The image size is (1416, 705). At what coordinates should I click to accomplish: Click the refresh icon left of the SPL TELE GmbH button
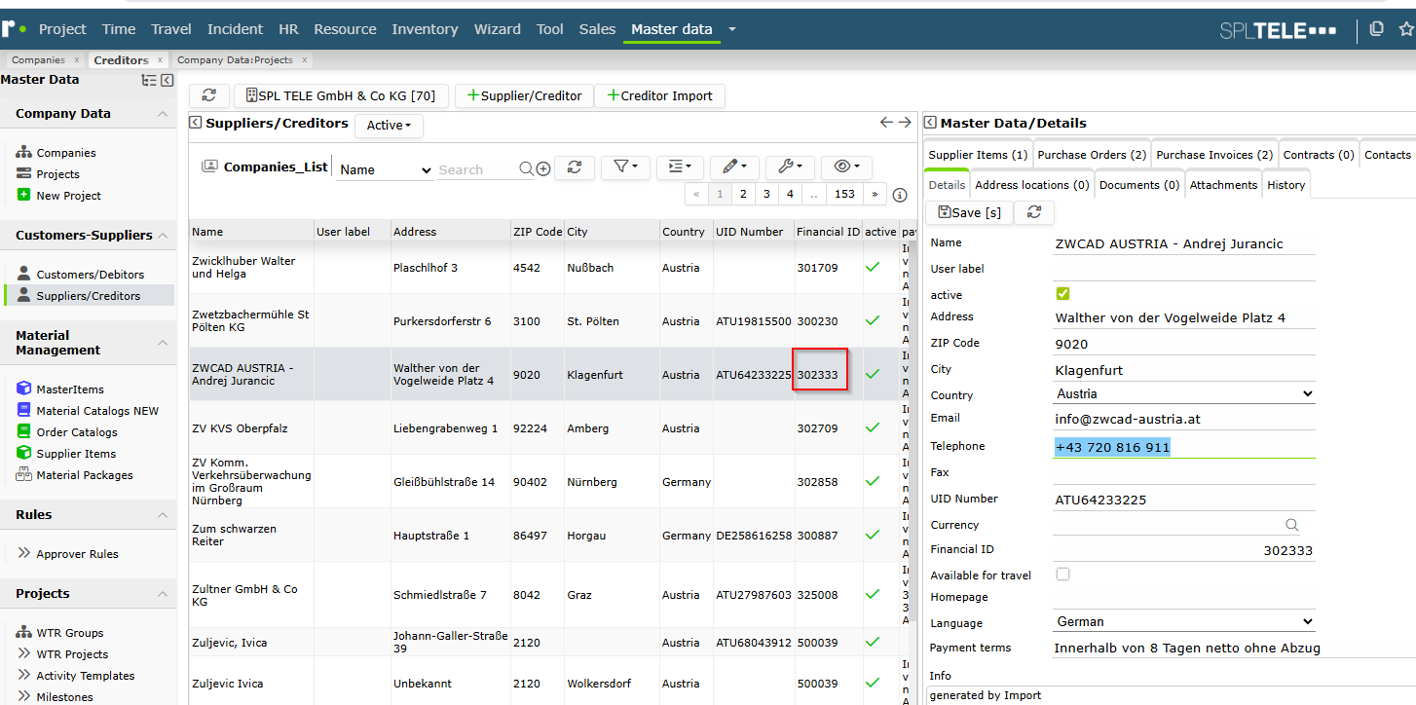point(209,95)
